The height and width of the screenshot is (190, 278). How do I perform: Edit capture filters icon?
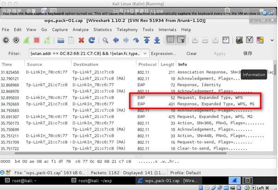click(239, 40)
